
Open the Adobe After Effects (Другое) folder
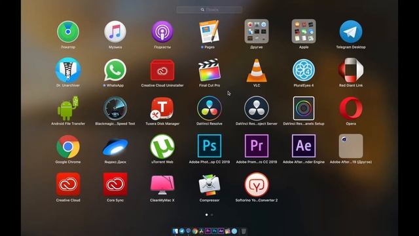coord(351,146)
